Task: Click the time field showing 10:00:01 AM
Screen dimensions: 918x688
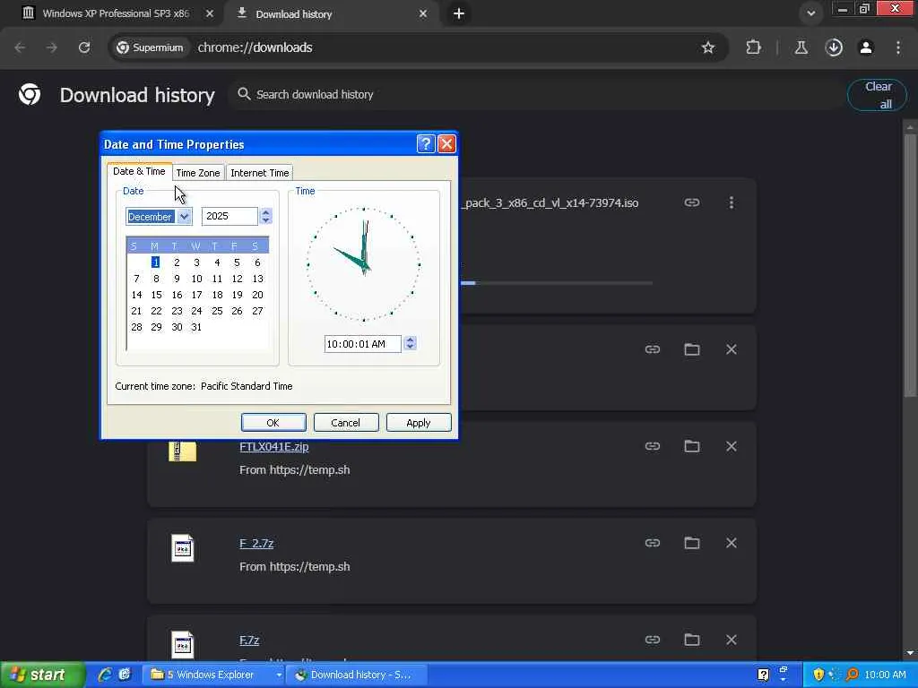Action: (363, 344)
